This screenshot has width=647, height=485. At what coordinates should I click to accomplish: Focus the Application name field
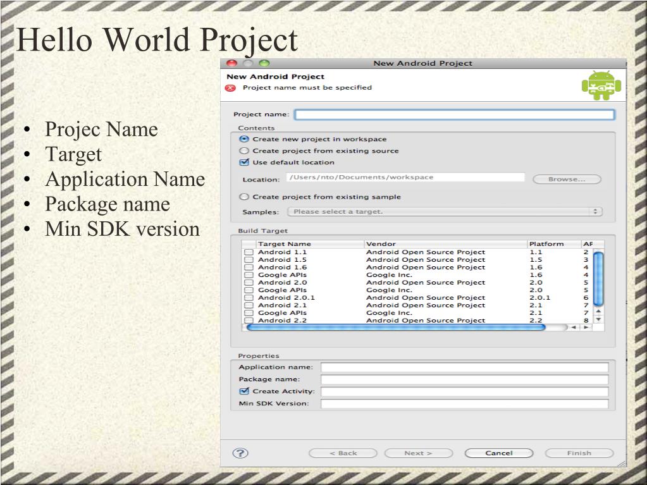click(465, 367)
